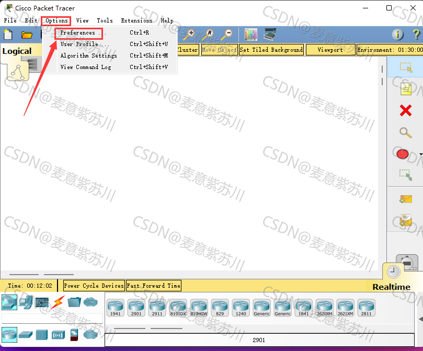423x351 pixels.
Task: Pick the 2911 router
Action: 157,308
